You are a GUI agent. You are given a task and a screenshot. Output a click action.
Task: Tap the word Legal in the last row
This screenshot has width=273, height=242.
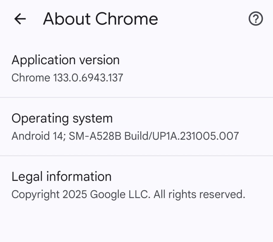(x=27, y=177)
